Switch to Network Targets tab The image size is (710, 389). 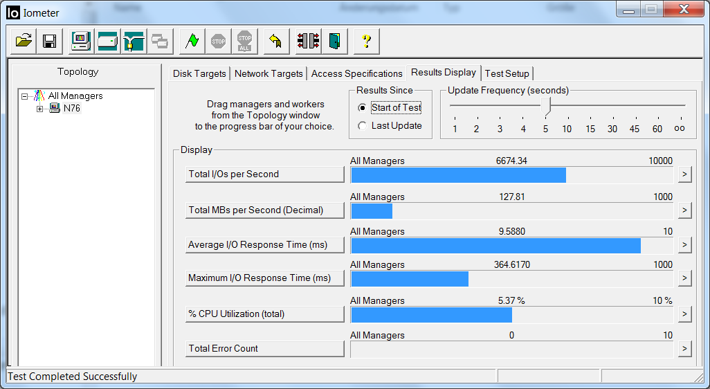[x=268, y=73]
